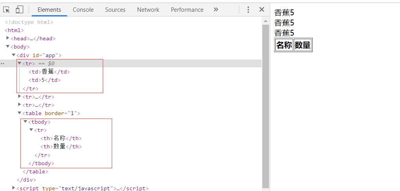Click the third 香蕉5 line in page
The width and height of the screenshot is (400, 191).
pos(284,32)
